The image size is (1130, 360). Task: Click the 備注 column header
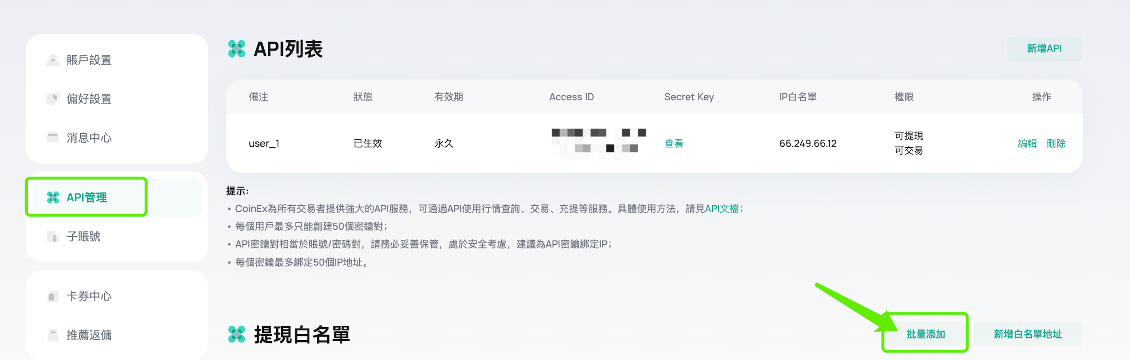(x=258, y=97)
